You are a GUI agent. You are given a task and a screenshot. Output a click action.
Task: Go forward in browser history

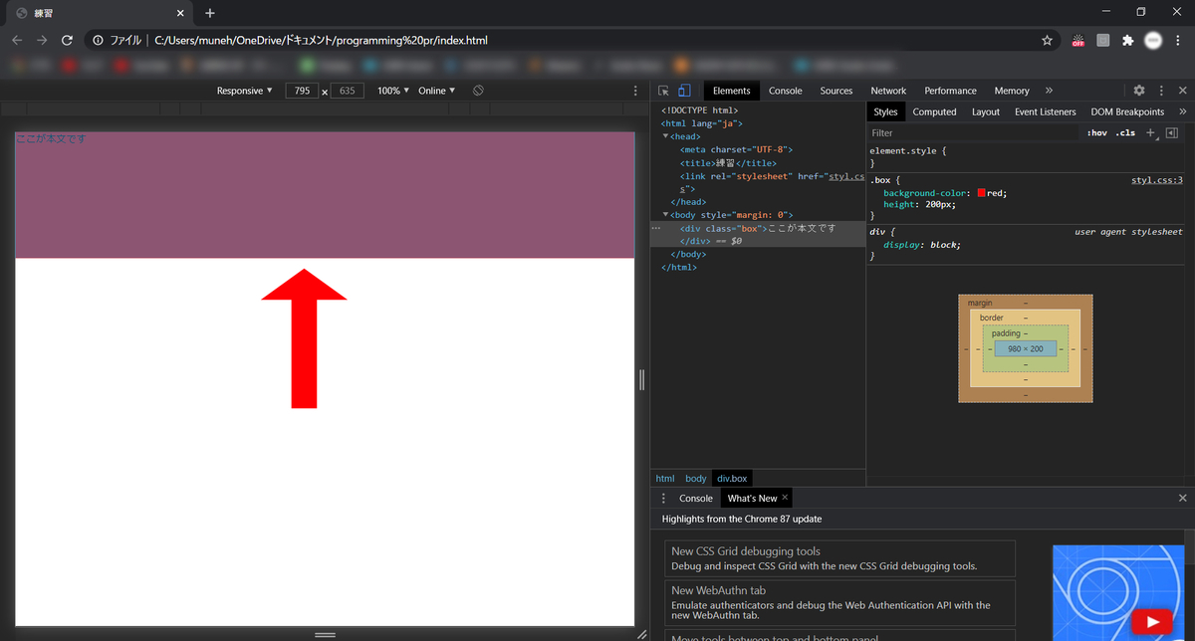42,41
